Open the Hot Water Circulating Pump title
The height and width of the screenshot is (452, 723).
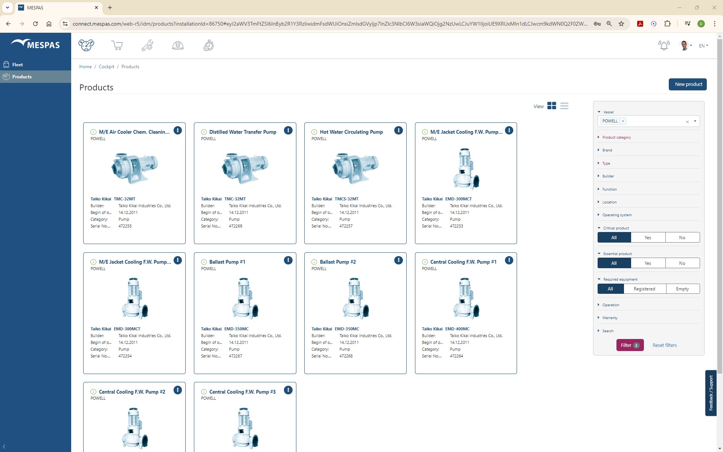click(351, 132)
